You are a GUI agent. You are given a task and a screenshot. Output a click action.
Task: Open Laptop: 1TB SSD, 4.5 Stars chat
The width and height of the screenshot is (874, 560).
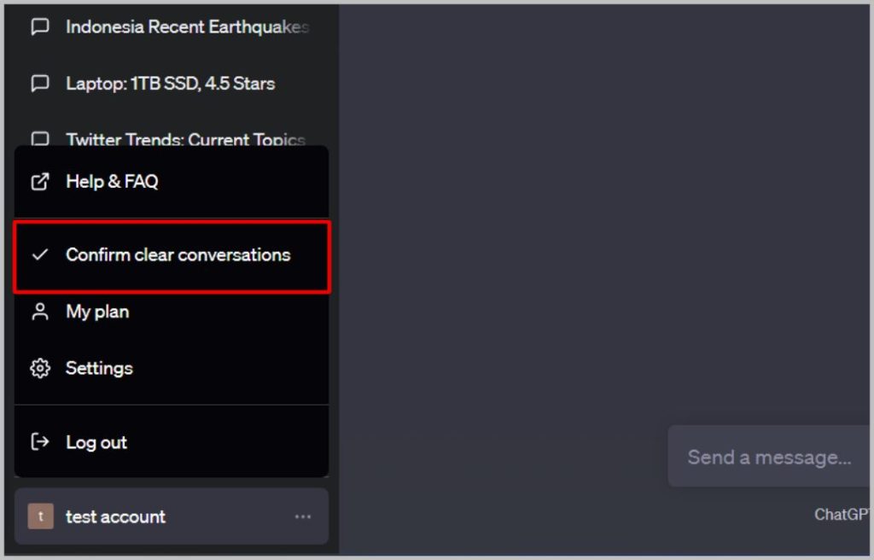tap(171, 83)
